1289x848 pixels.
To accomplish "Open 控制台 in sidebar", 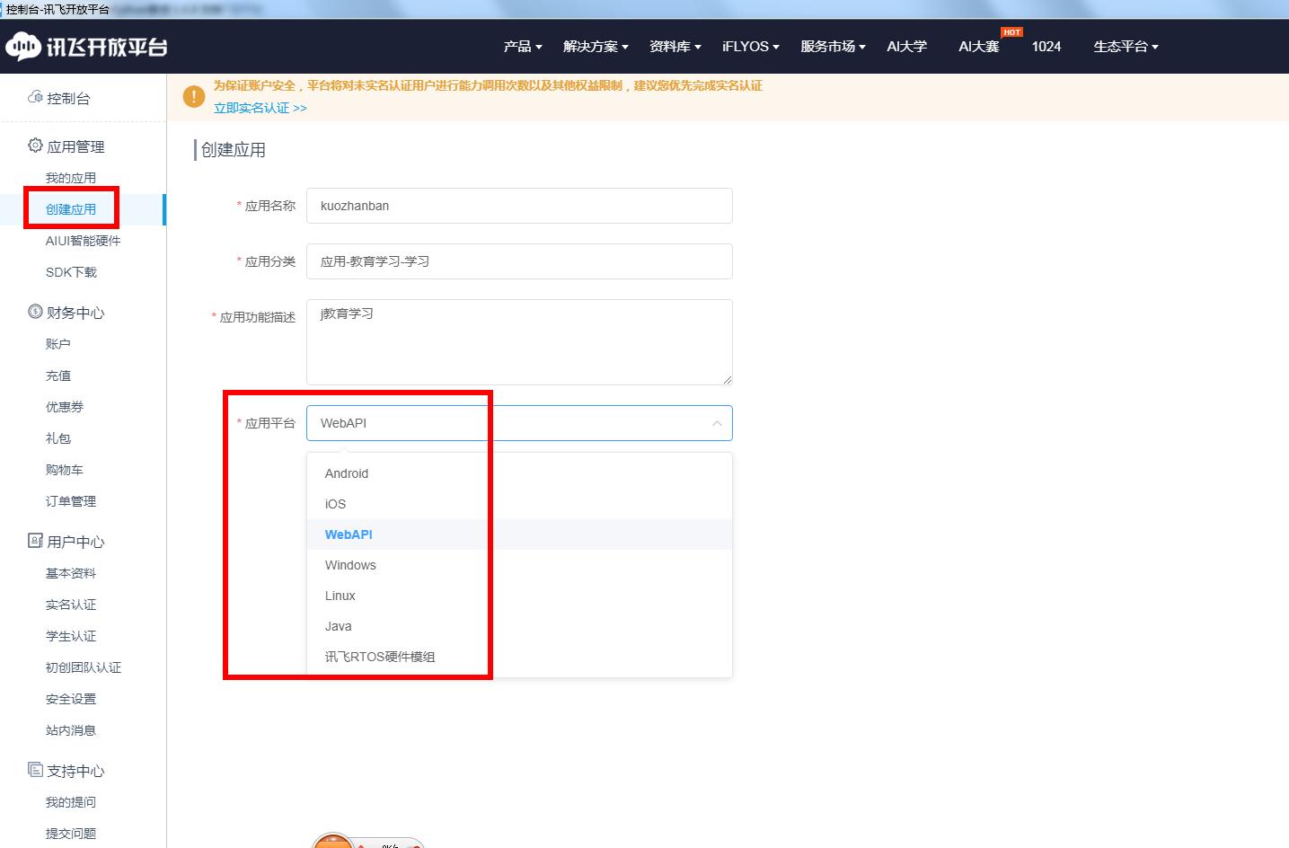I will point(68,98).
